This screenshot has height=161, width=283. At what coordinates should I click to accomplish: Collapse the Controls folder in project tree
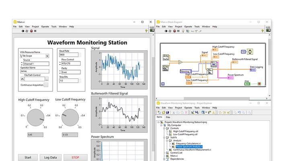[x=164, y=128]
